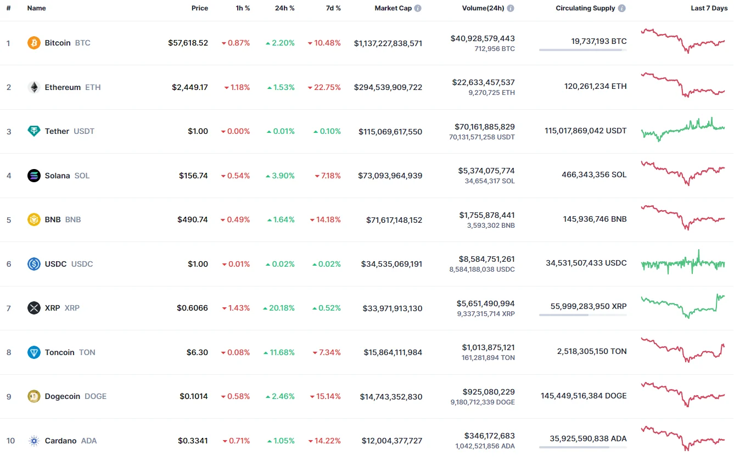Click the Circulating Supply info icon
This screenshot has height=461, width=734.
pos(621,8)
